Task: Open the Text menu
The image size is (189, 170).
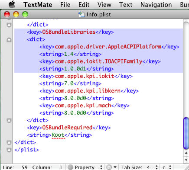Action: click(x=126, y=5)
